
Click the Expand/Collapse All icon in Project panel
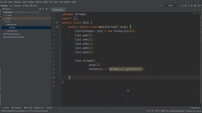click(x=43, y=9)
